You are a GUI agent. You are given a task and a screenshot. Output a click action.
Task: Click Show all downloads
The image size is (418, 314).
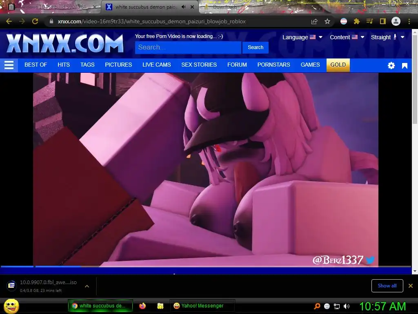pos(387,286)
